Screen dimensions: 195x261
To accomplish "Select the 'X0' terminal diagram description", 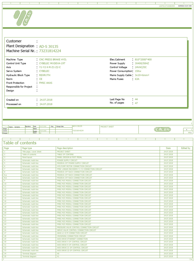I will [x=58, y=254].
